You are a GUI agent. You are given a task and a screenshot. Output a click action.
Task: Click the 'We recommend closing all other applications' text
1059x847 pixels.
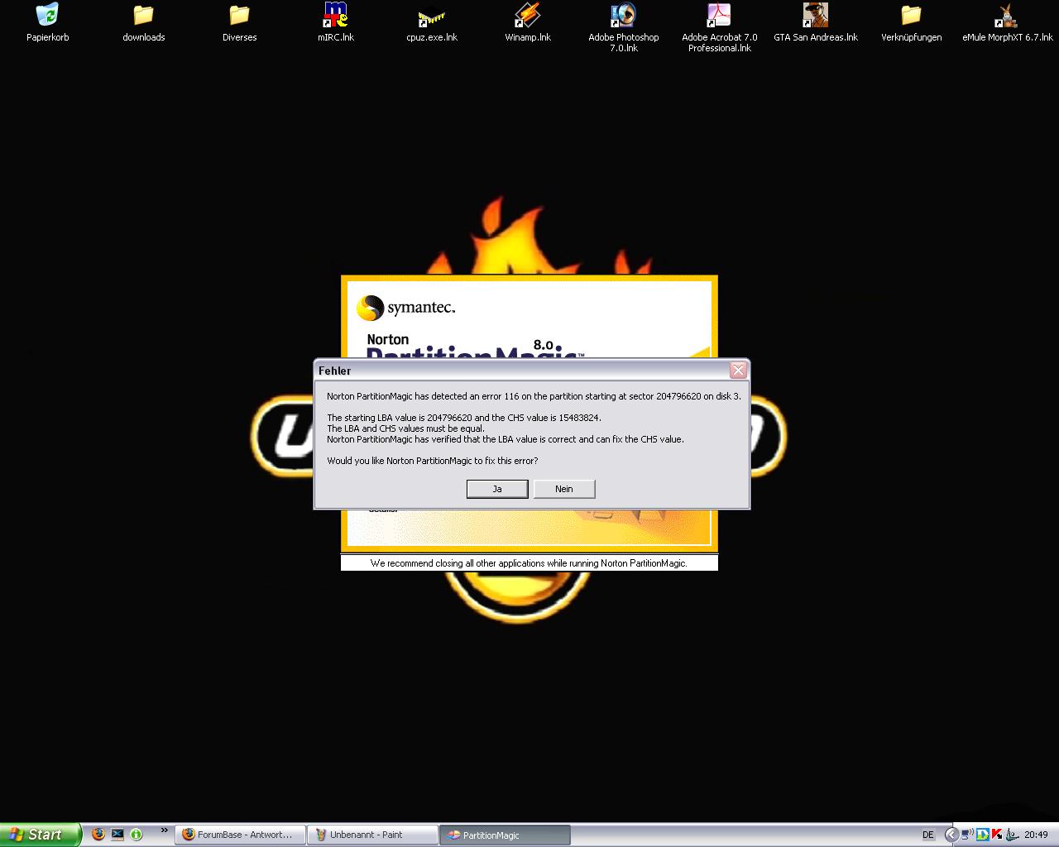coord(529,563)
